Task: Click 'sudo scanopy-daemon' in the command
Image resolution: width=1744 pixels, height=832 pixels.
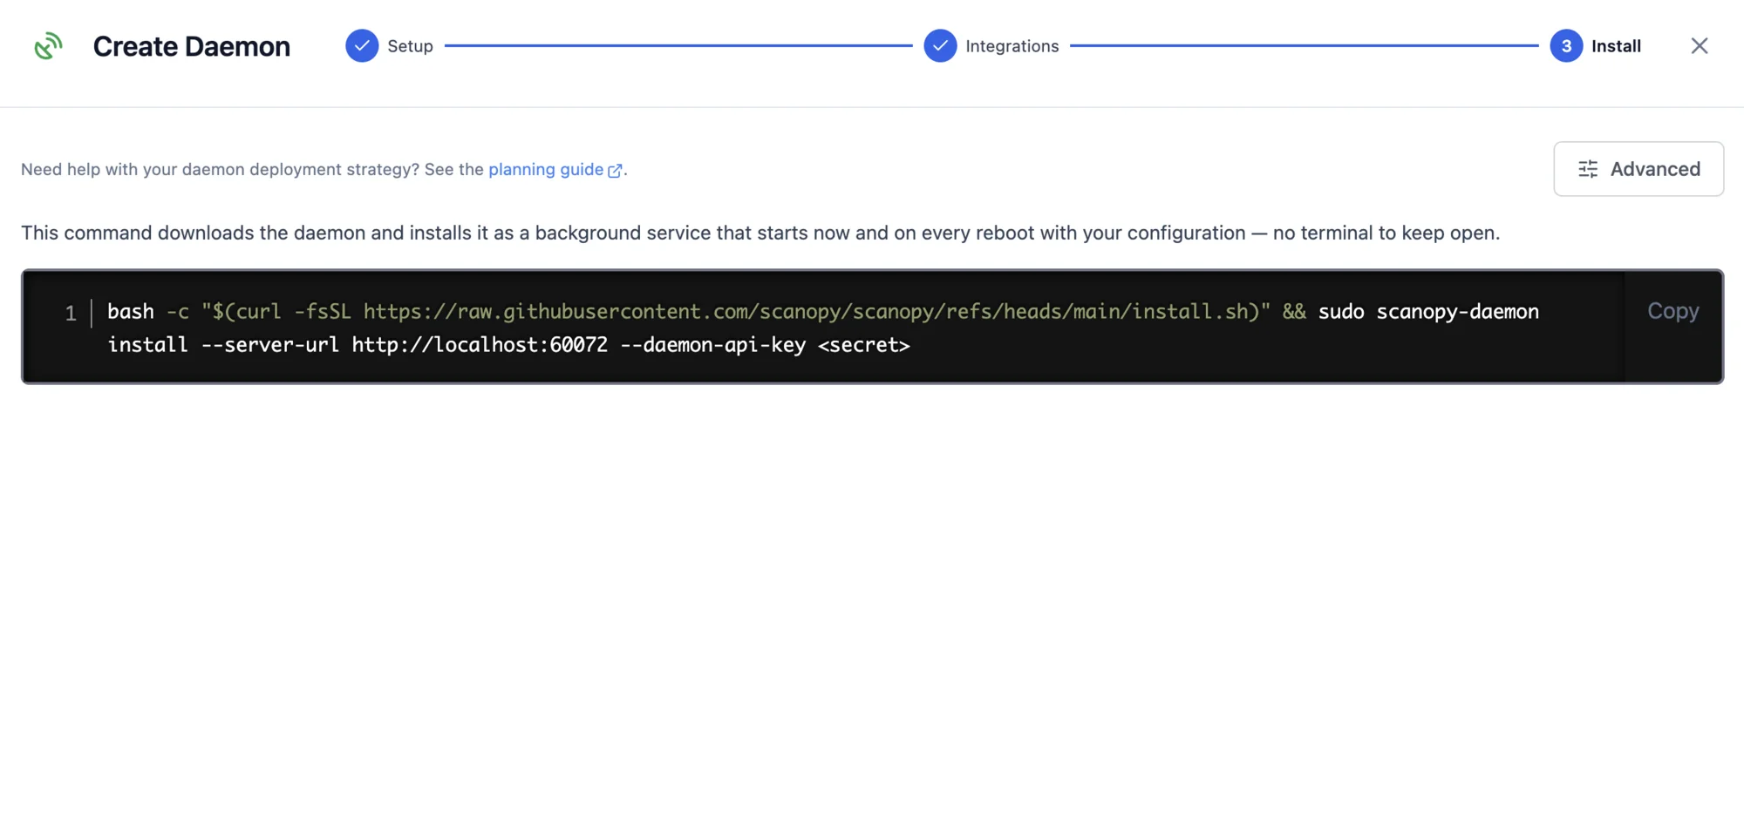Action: point(1428,312)
